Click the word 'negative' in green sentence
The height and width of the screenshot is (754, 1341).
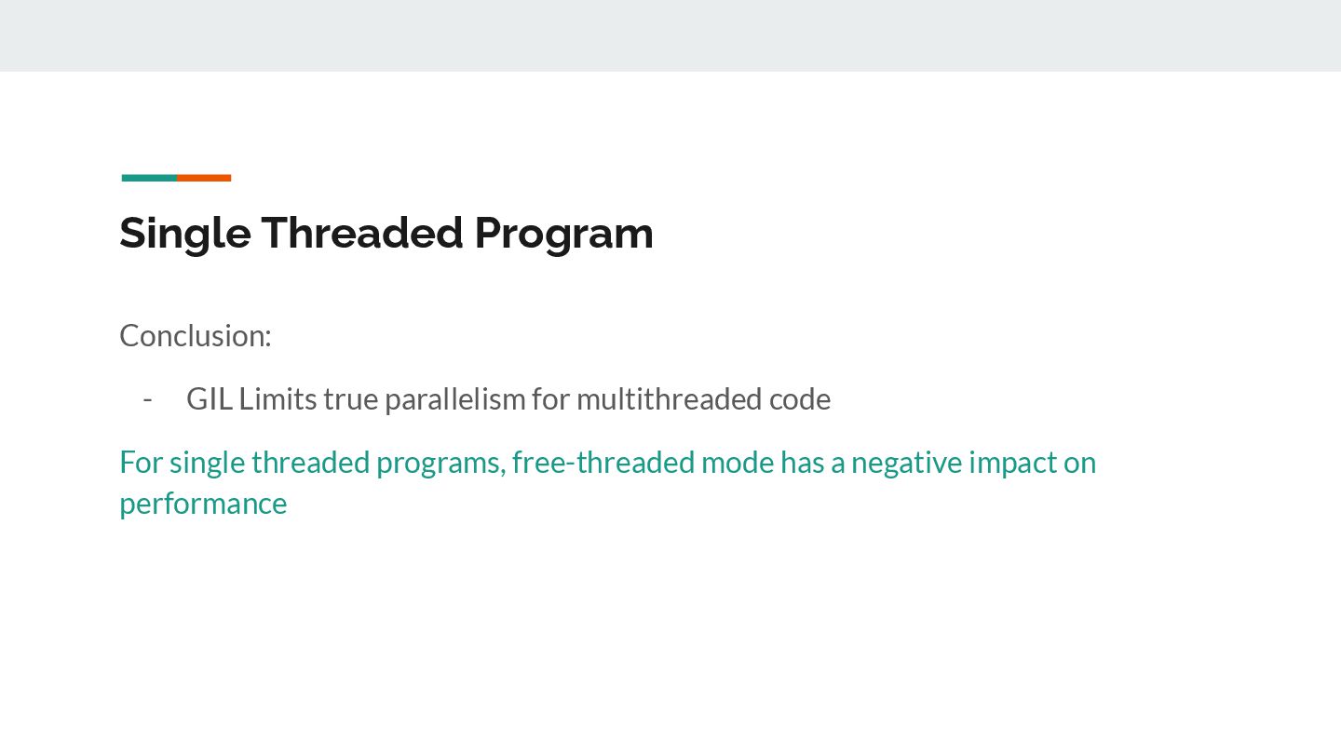click(906, 462)
